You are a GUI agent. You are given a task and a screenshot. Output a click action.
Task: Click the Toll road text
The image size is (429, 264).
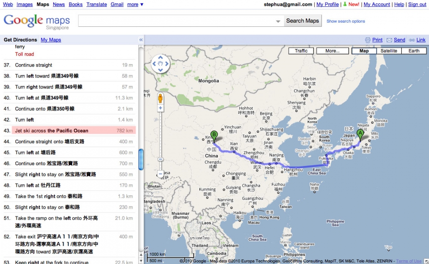point(24,54)
